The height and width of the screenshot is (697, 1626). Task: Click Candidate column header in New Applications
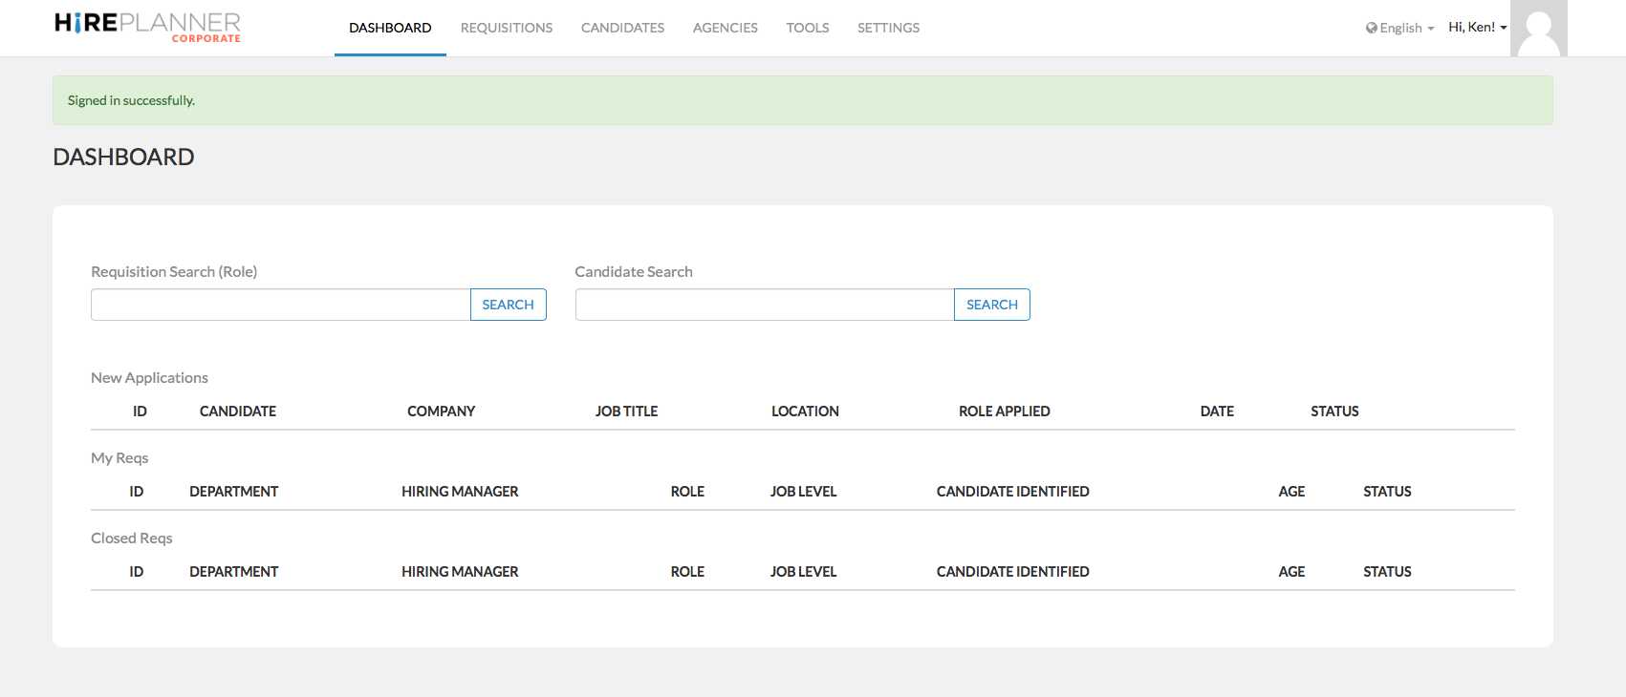237,412
